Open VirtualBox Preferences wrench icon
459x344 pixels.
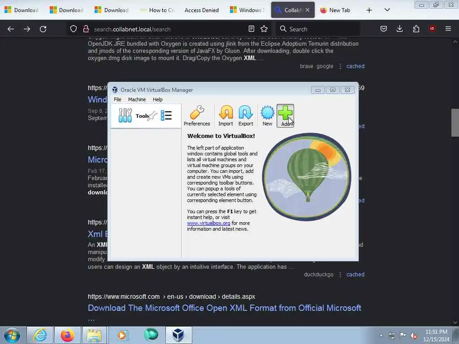(197, 116)
